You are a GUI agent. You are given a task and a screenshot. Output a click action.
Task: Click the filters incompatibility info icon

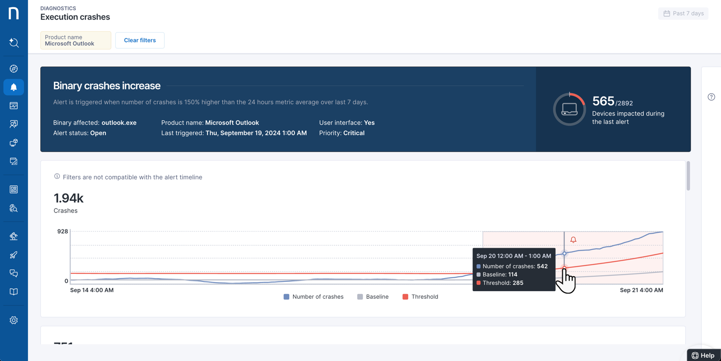click(x=57, y=177)
